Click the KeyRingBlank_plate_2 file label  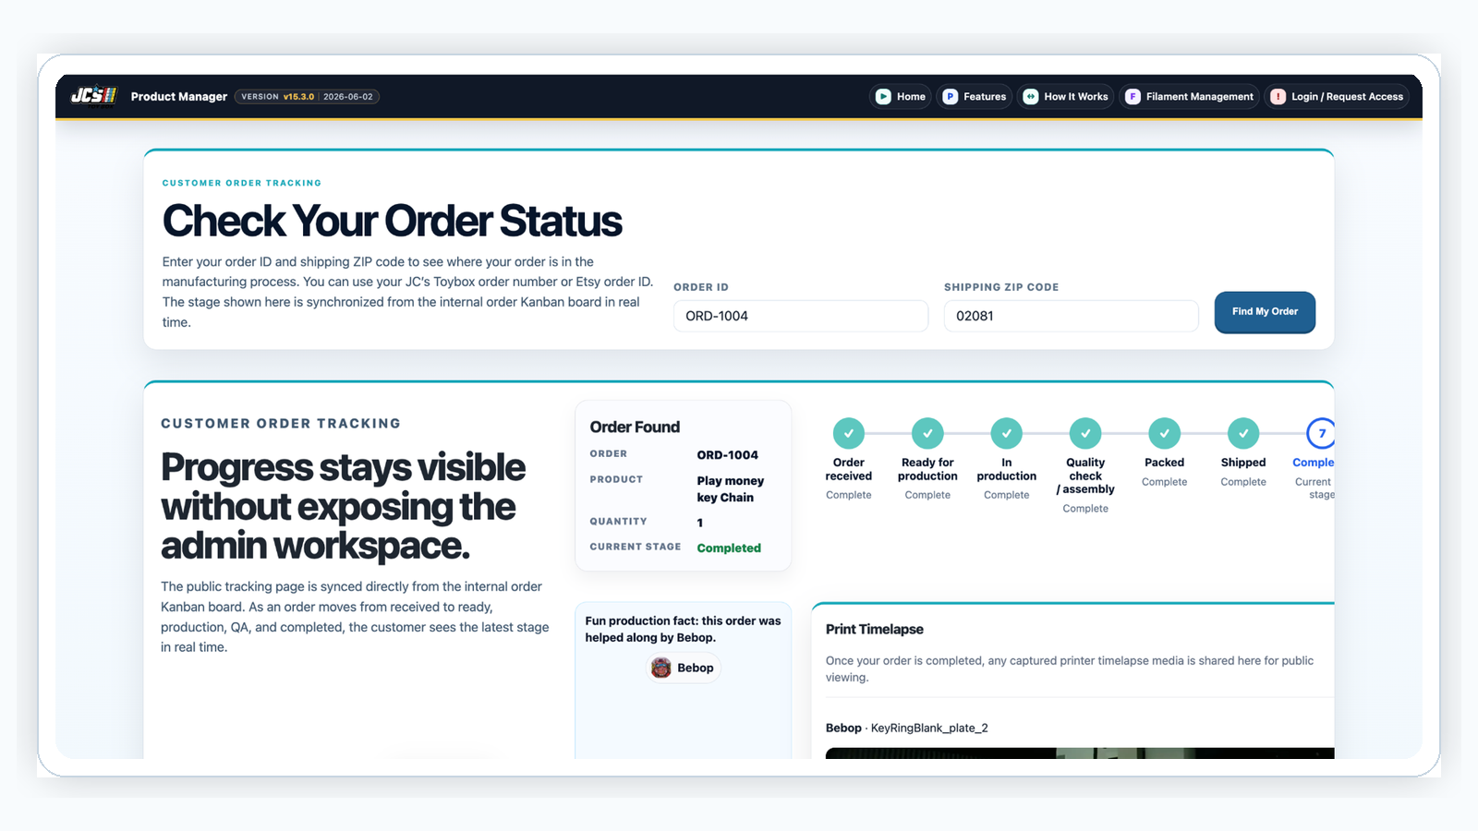point(929,728)
